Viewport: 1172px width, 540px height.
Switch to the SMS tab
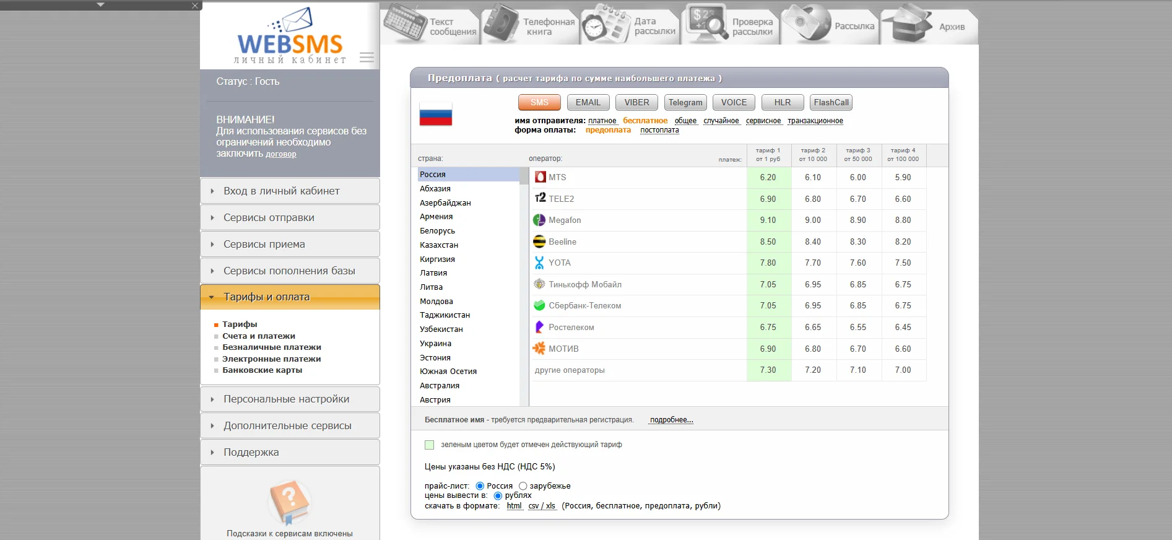[x=539, y=102]
